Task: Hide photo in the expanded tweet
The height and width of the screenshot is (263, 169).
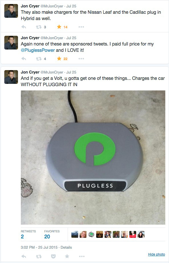Action: tap(156, 254)
